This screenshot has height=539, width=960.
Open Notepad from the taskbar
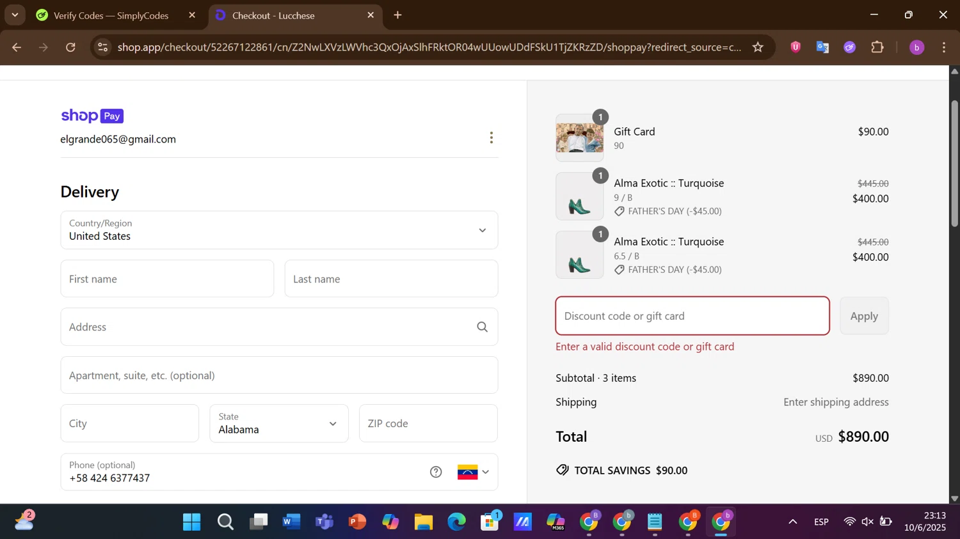[x=655, y=522]
